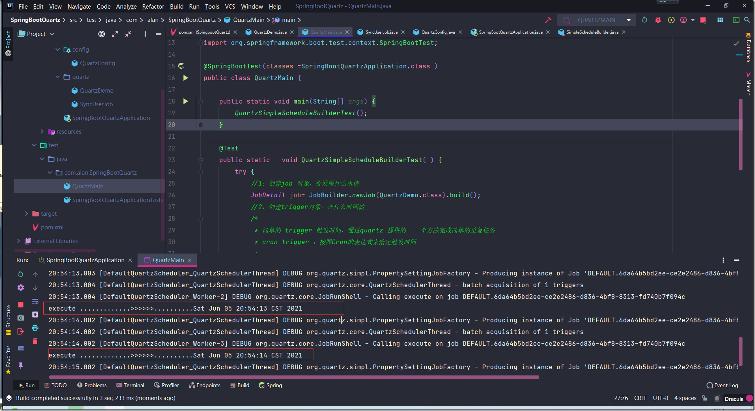Start debugging with the bug icon

point(658,20)
